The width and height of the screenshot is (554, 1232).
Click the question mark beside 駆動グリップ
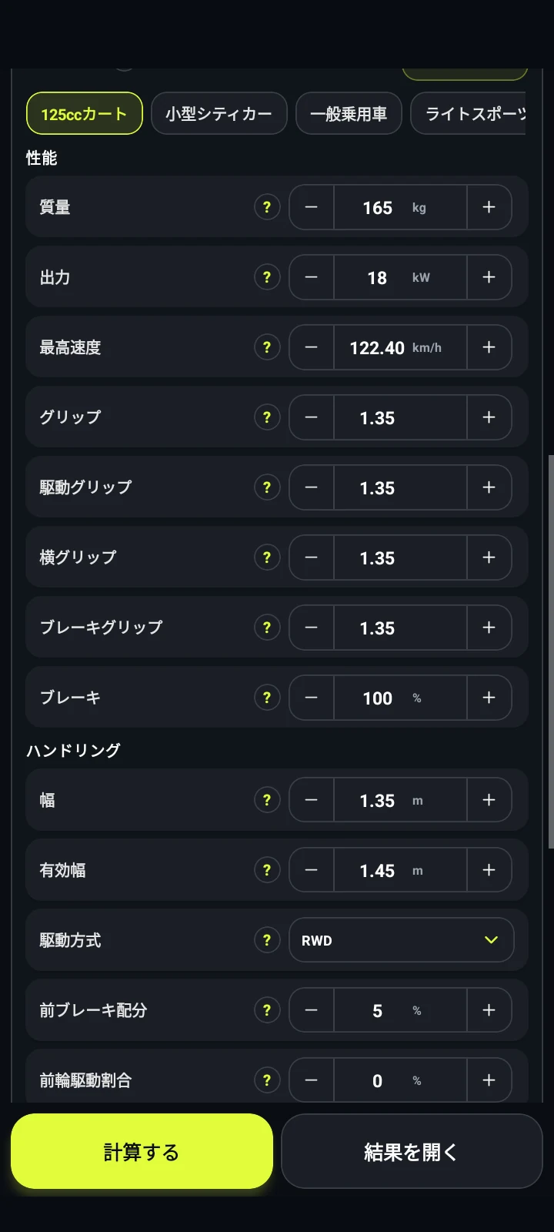(267, 487)
